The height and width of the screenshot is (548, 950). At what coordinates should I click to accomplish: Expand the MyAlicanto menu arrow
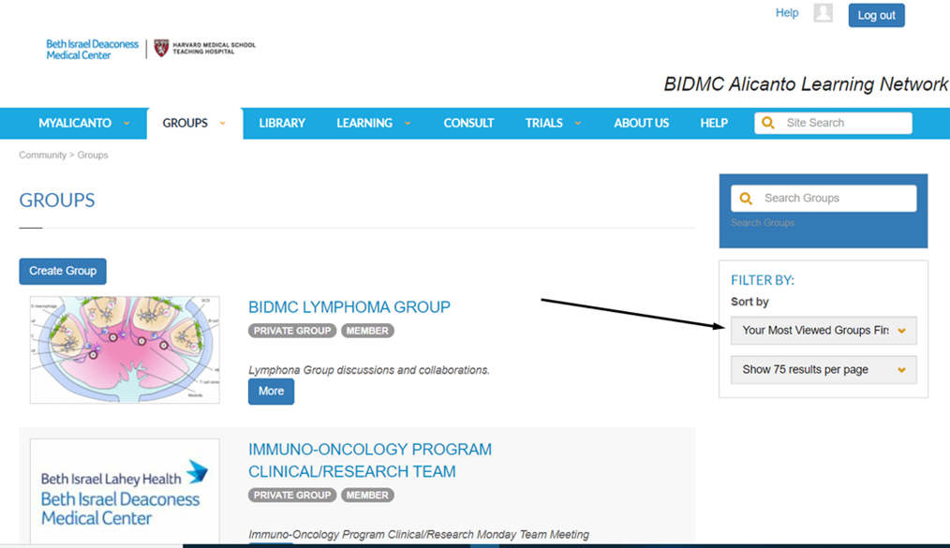point(126,124)
